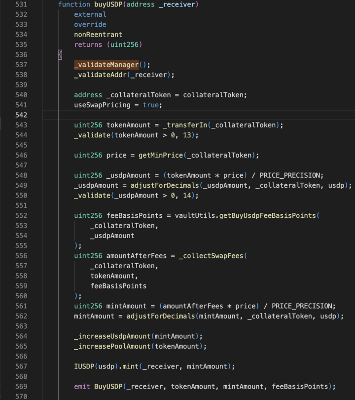Click mintAmount declaration on line 561
355x400 pixels.
[126, 306]
